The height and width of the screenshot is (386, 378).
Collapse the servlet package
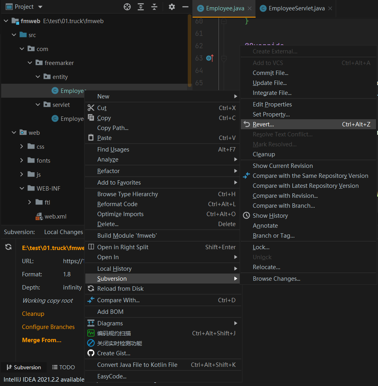pos(37,104)
